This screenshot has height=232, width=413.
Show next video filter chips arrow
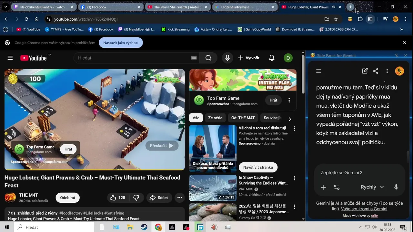coord(290,119)
